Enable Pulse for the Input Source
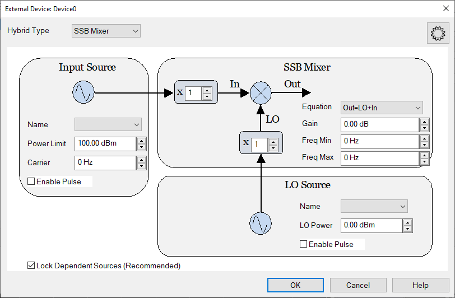 (31, 181)
